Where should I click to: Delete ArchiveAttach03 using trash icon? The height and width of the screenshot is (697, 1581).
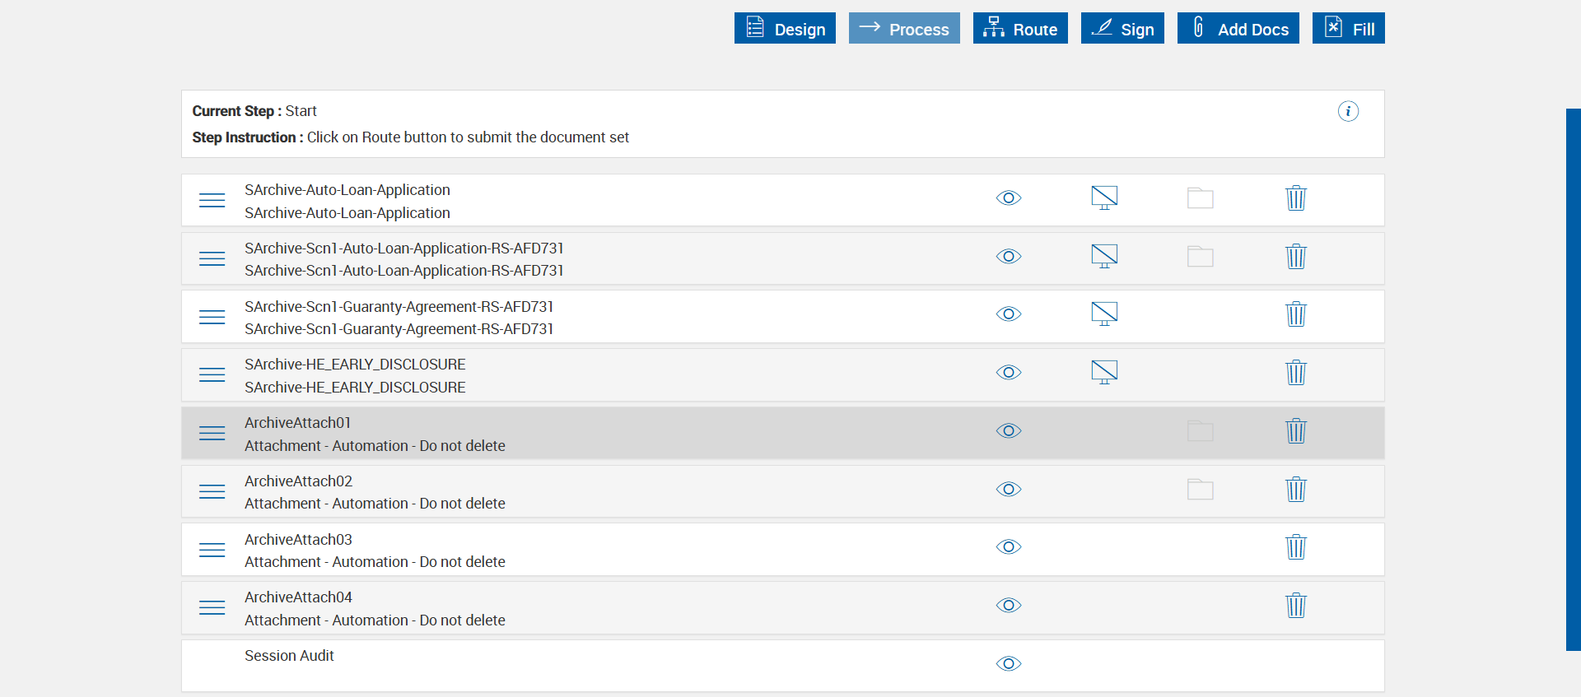point(1295,547)
